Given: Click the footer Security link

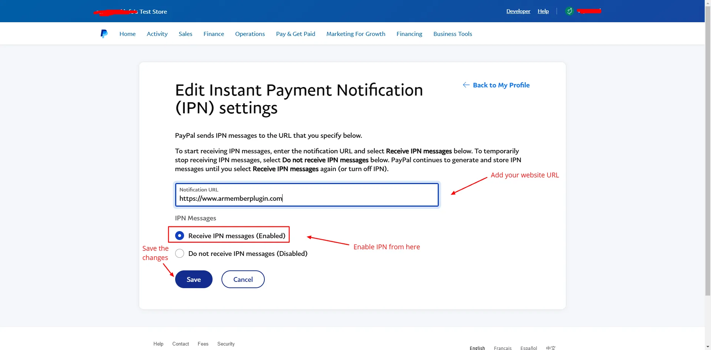Looking at the screenshot, I should point(226,344).
